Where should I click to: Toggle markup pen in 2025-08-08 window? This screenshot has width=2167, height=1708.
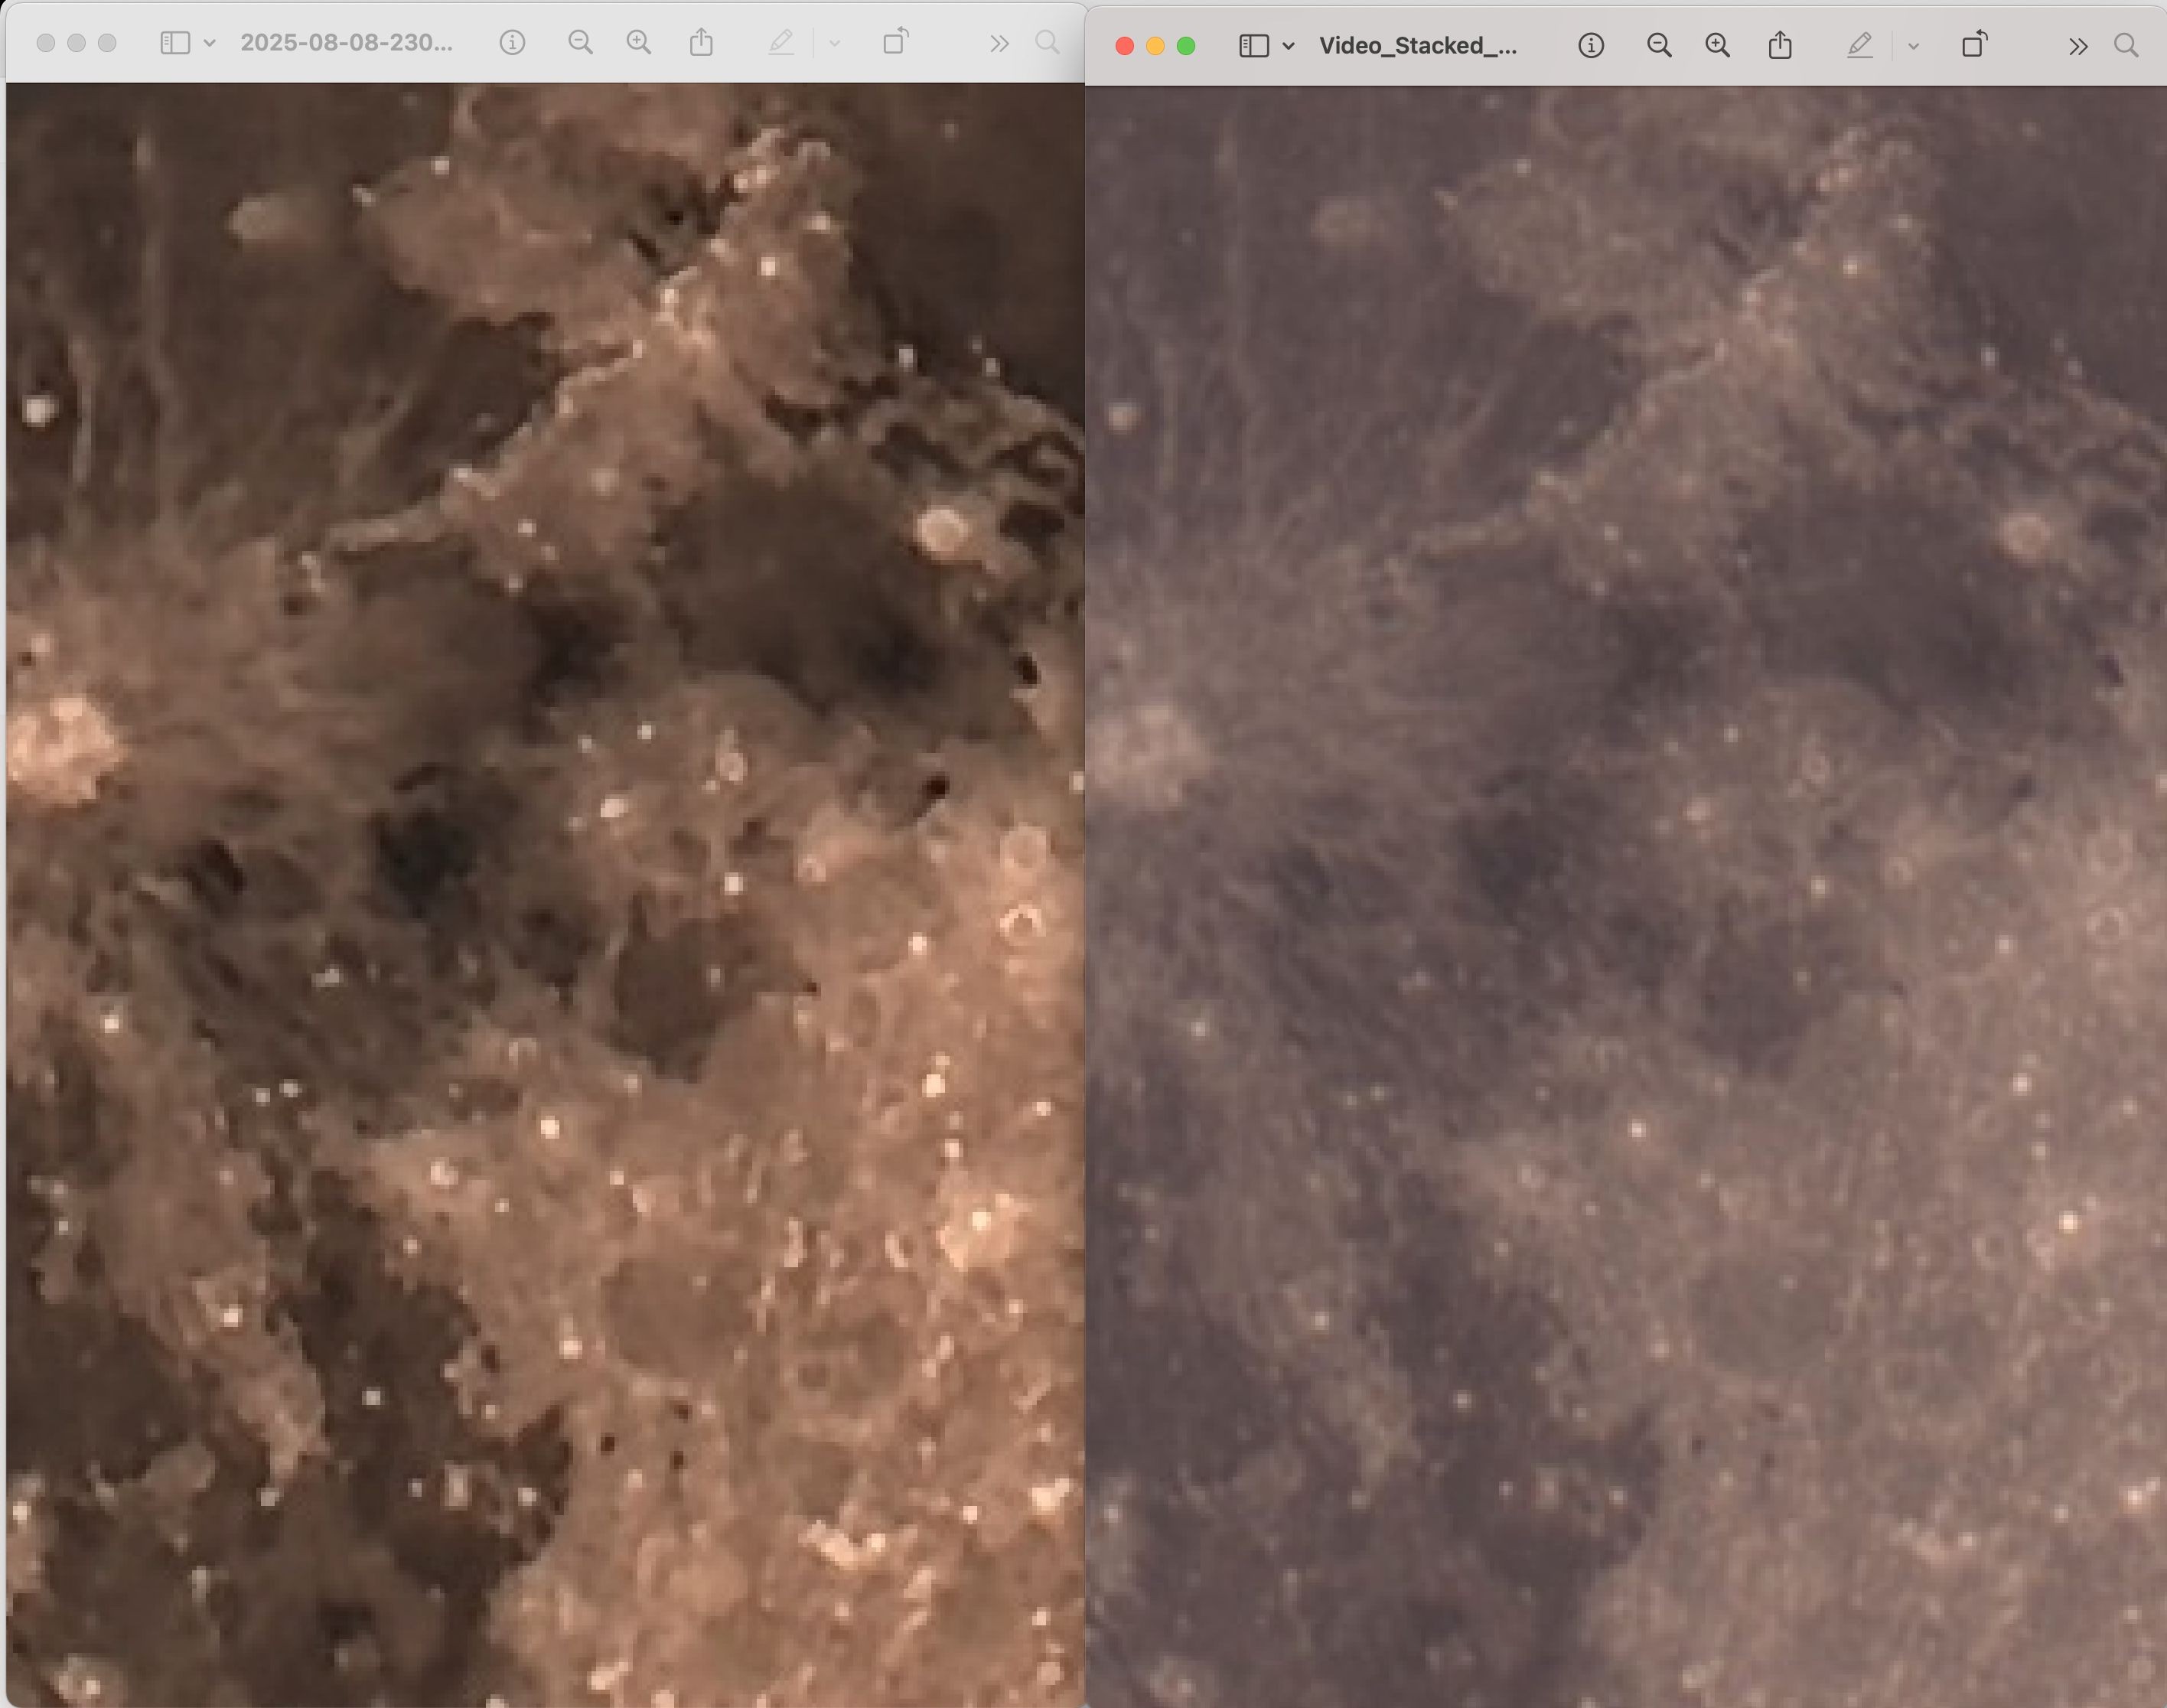click(781, 43)
